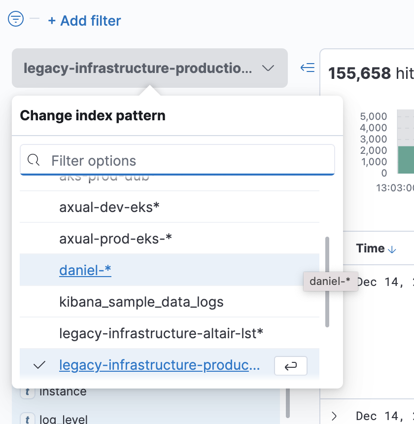Choose axual-prod-eks-* from the list

115,239
